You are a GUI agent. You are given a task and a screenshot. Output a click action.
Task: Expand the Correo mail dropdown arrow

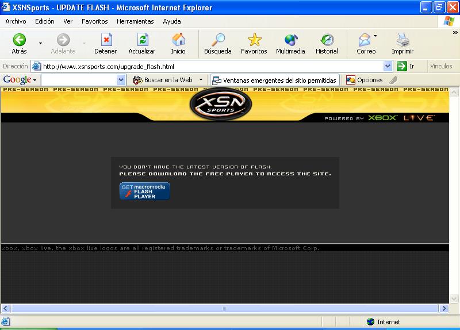[x=375, y=36]
